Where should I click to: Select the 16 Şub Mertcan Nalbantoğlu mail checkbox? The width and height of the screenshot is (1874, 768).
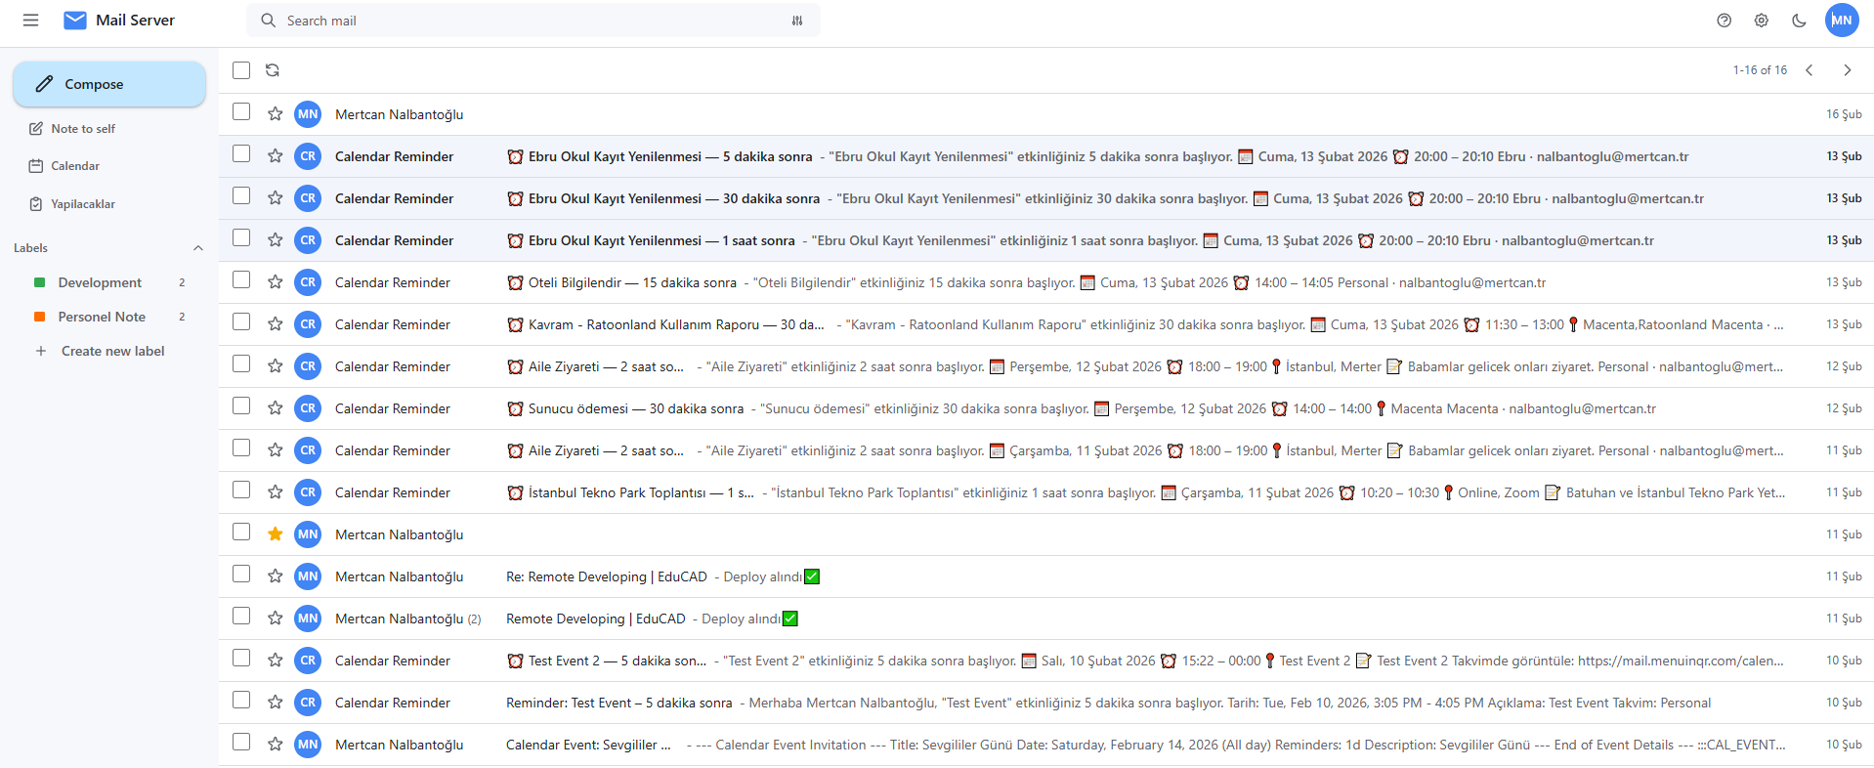241,112
